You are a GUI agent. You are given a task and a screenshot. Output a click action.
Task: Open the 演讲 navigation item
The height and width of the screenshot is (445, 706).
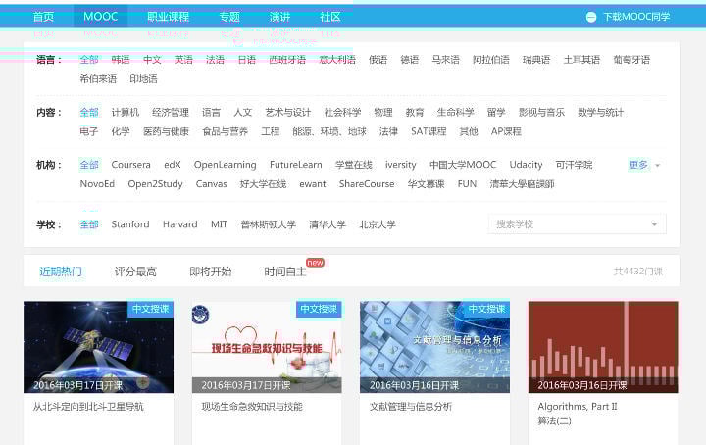point(279,17)
